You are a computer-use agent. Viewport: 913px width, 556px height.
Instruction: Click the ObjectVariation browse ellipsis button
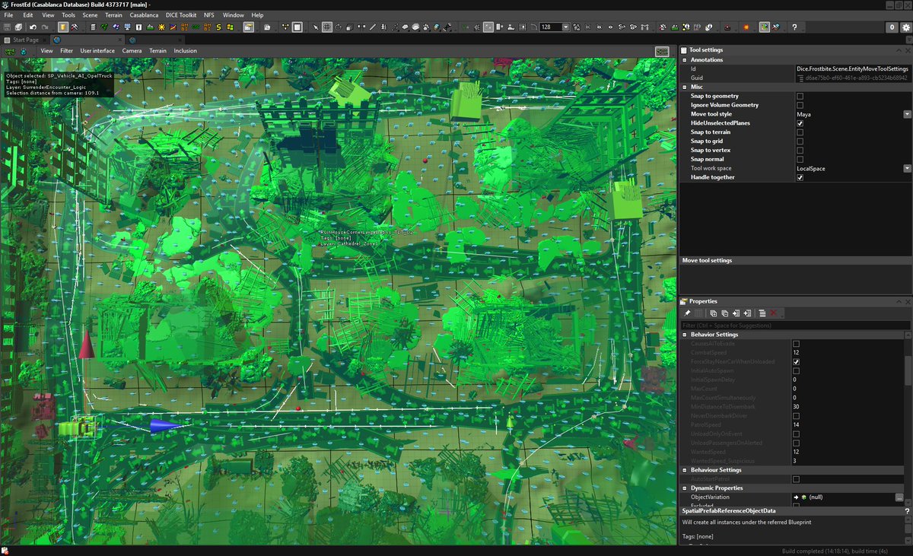(x=899, y=497)
